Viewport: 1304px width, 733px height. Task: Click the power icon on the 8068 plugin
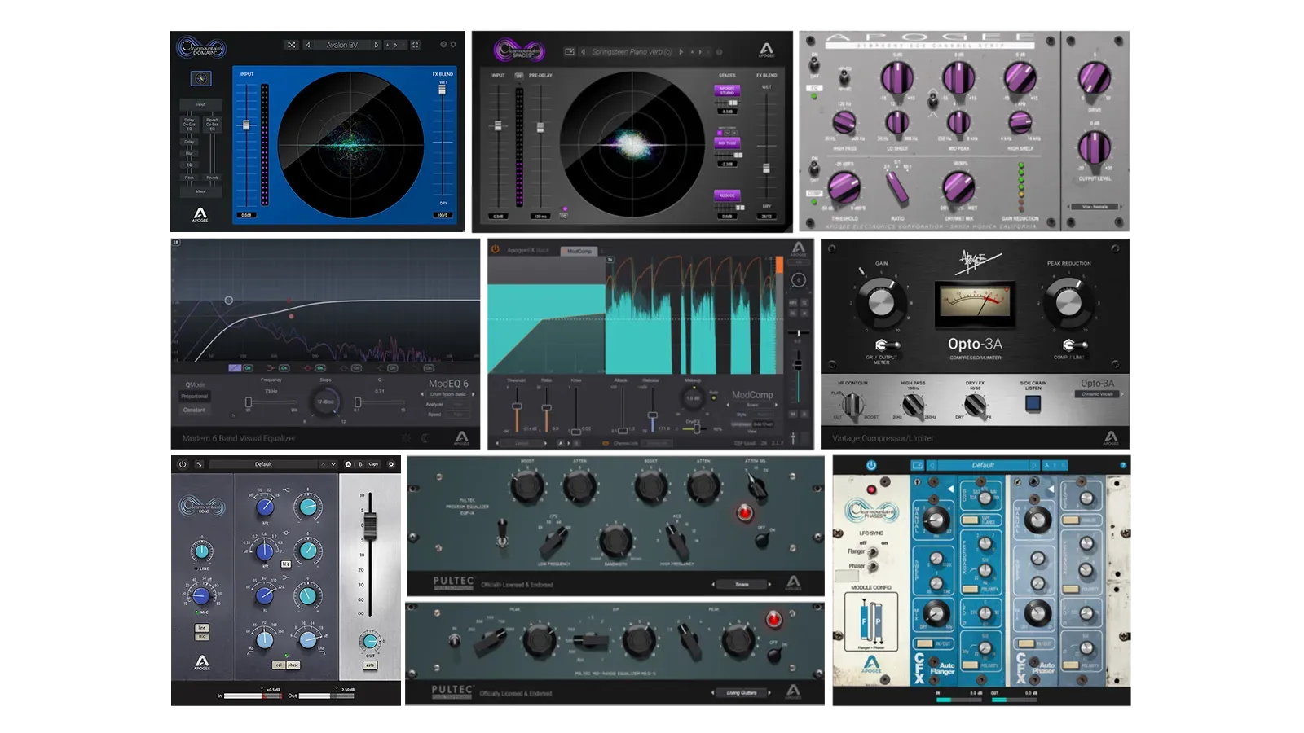point(183,464)
